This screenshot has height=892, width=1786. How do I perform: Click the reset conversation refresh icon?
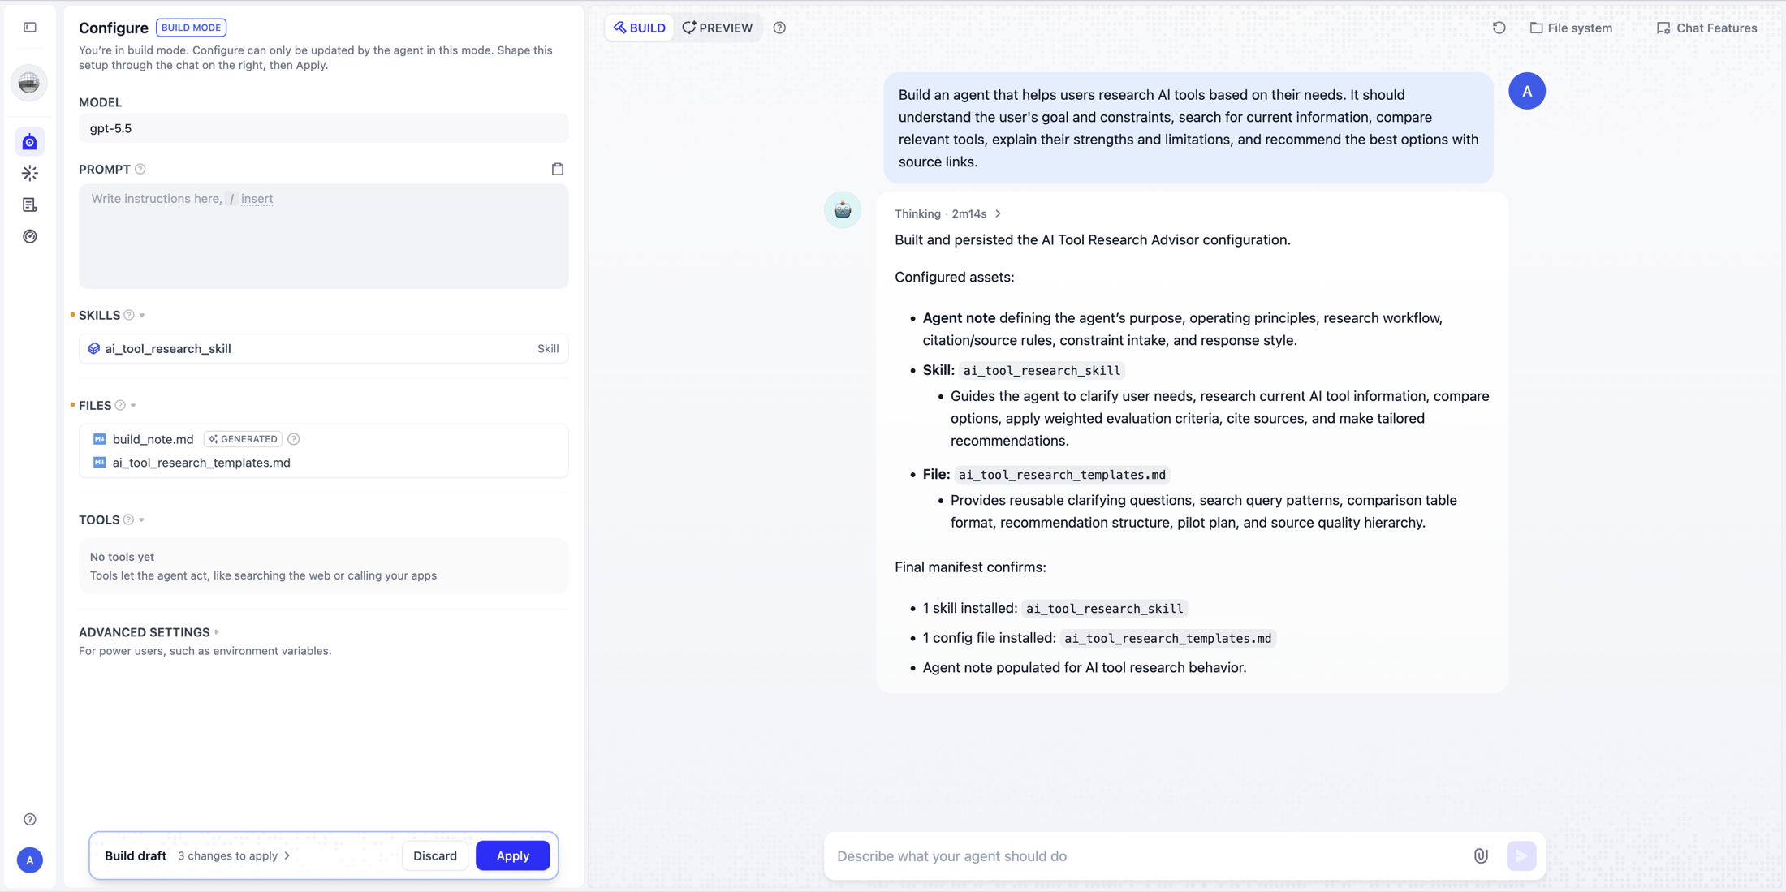point(1499,28)
